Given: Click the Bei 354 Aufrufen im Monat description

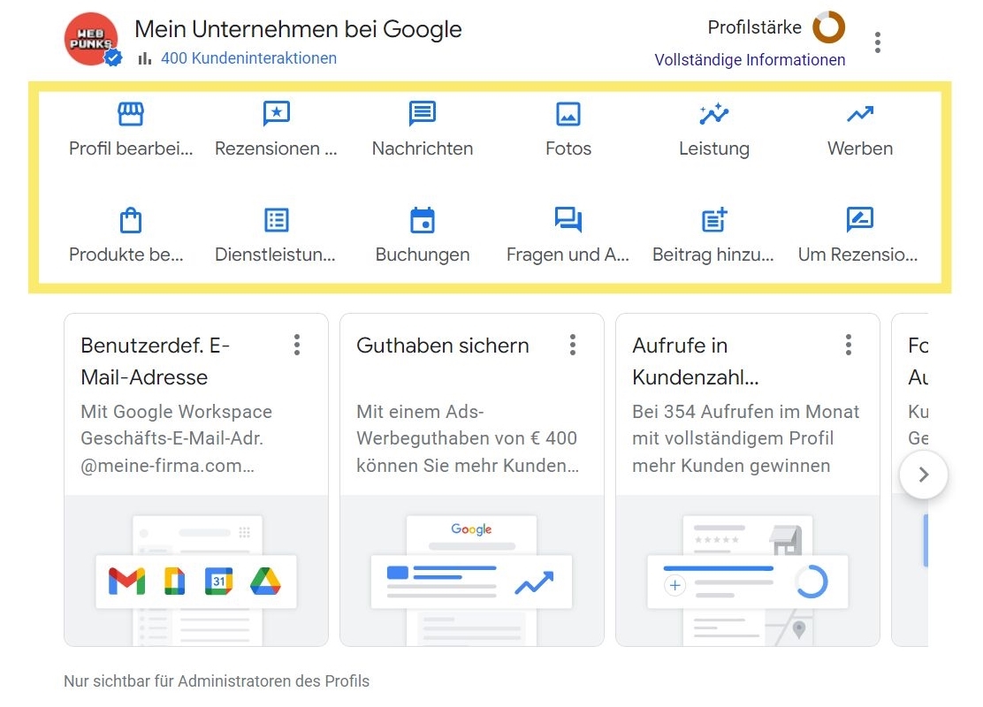Looking at the screenshot, I should (745, 438).
